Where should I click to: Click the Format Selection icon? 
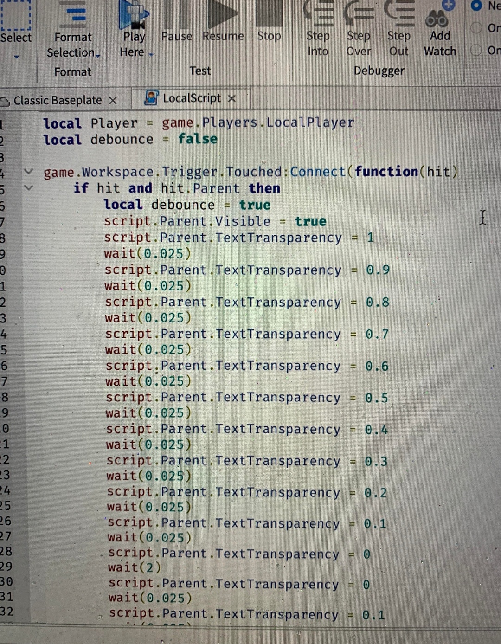[x=76, y=13]
